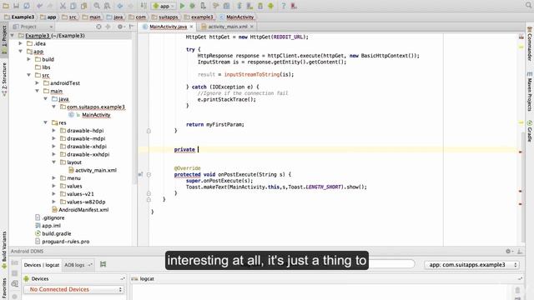Save all files with the disk icon
This screenshot has height=300, width=534.
coord(16,6)
